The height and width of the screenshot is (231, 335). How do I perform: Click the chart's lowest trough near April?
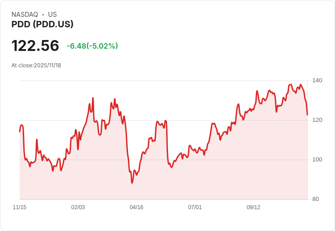(132, 183)
